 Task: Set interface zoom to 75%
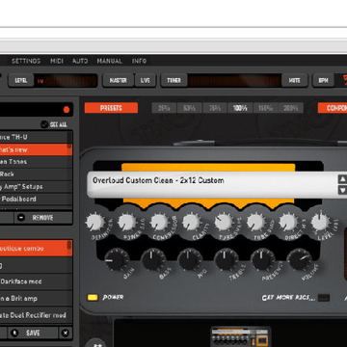coord(215,108)
